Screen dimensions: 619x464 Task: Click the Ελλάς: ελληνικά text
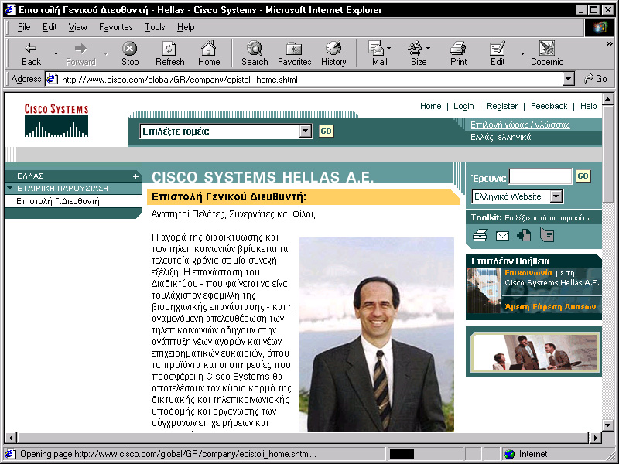[501, 138]
